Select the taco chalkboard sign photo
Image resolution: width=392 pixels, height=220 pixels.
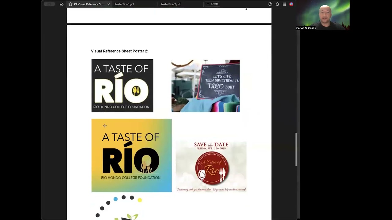(205, 86)
